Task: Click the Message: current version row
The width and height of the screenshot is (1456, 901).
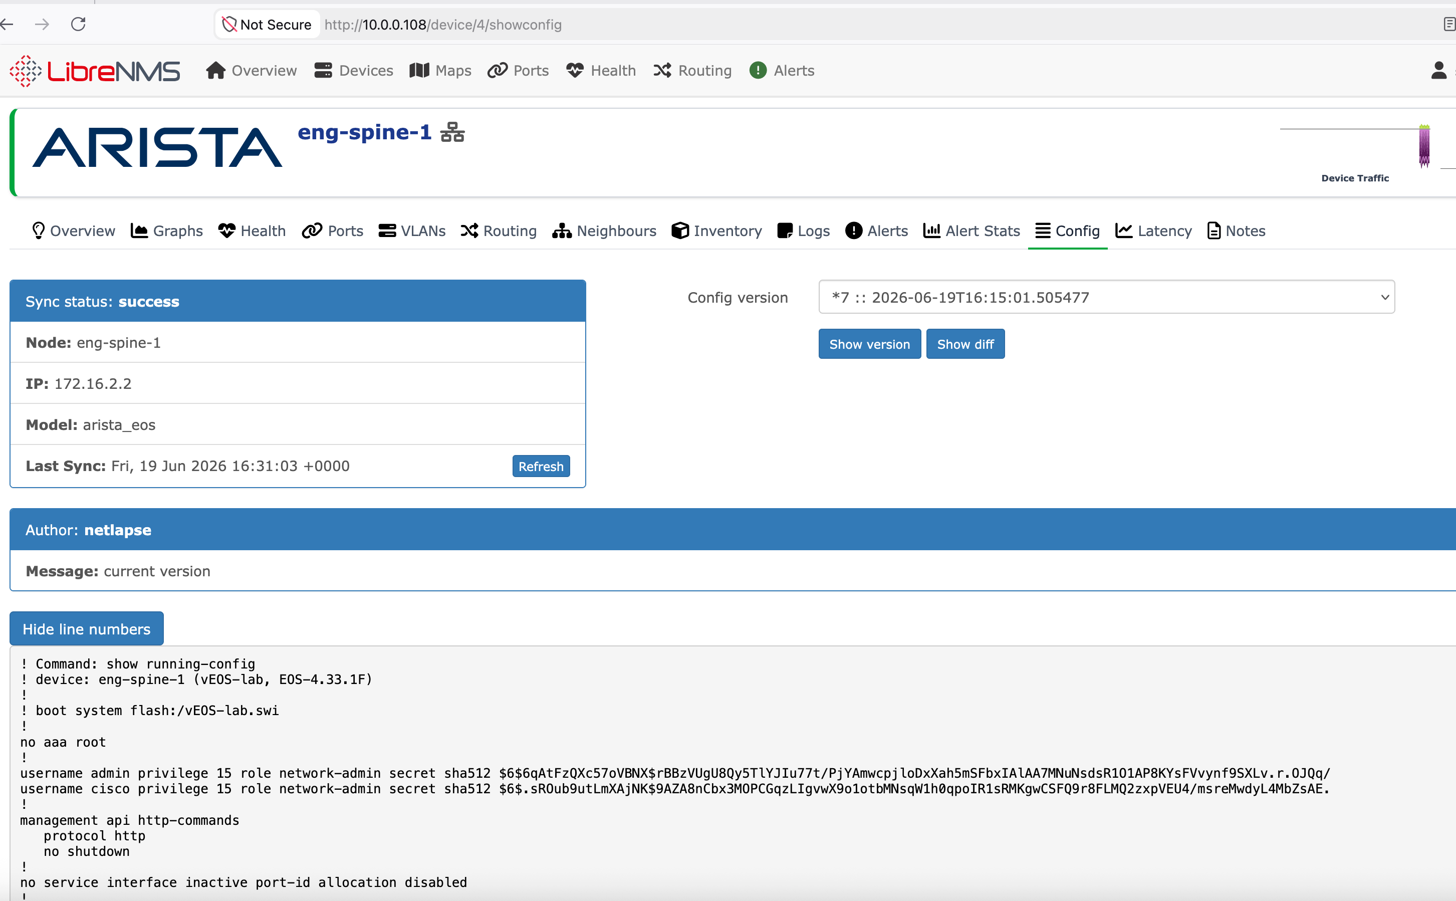Action: [x=733, y=571]
